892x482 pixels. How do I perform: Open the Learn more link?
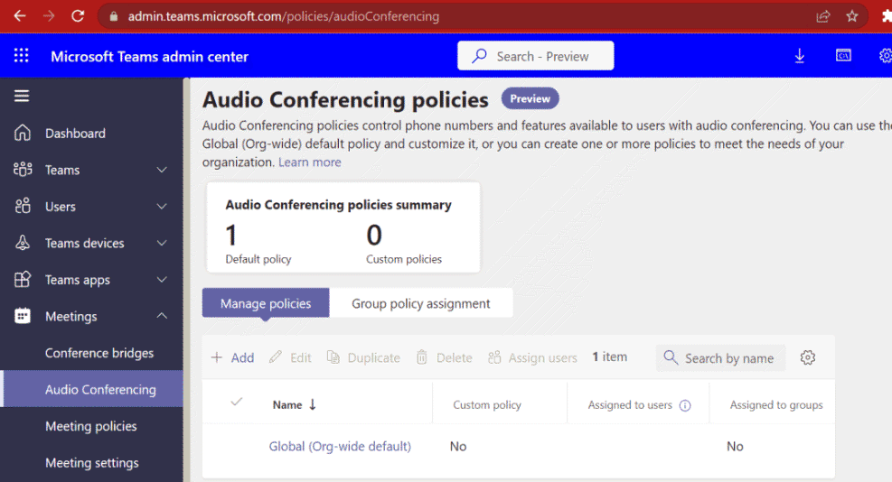coord(309,162)
